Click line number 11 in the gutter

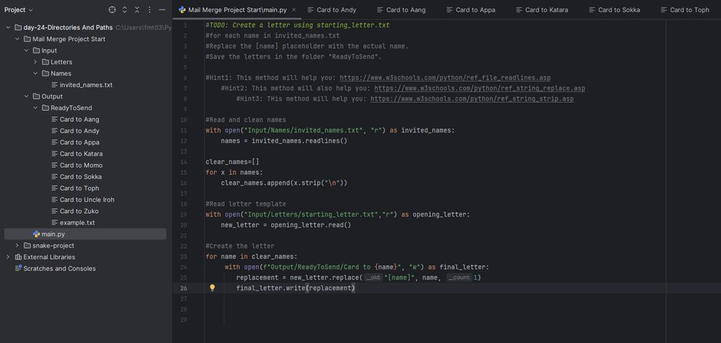click(185, 130)
